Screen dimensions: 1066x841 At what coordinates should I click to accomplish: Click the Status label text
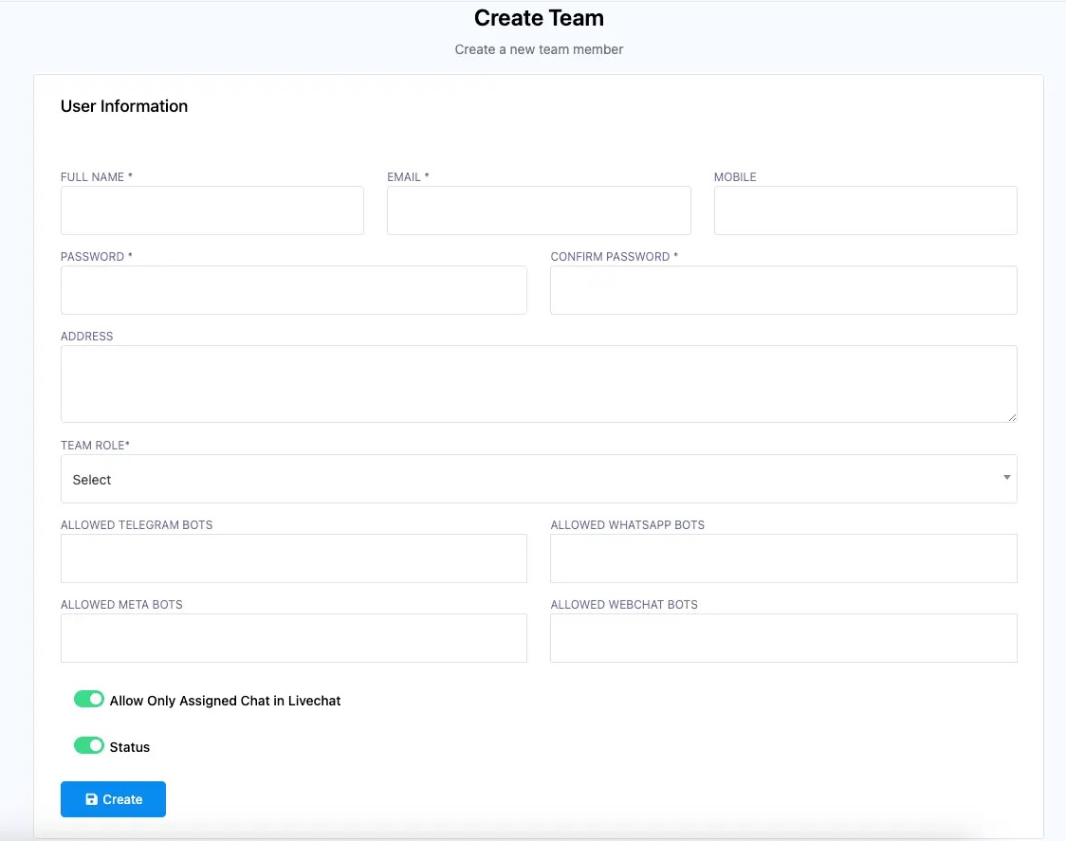[130, 747]
